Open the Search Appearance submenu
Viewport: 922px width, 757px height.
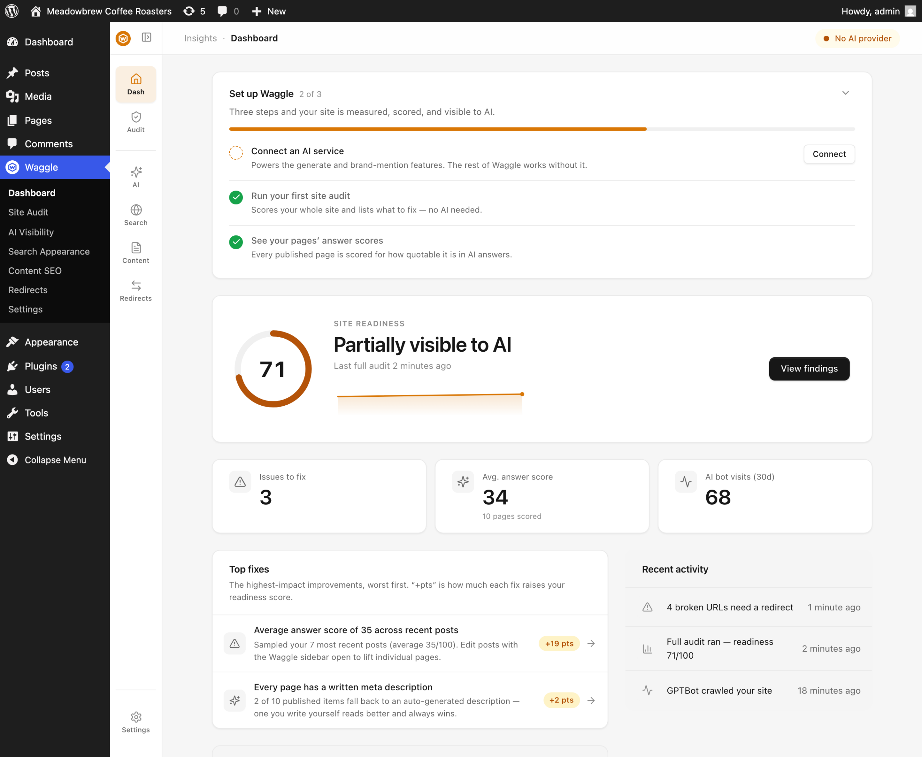[x=49, y=251]
